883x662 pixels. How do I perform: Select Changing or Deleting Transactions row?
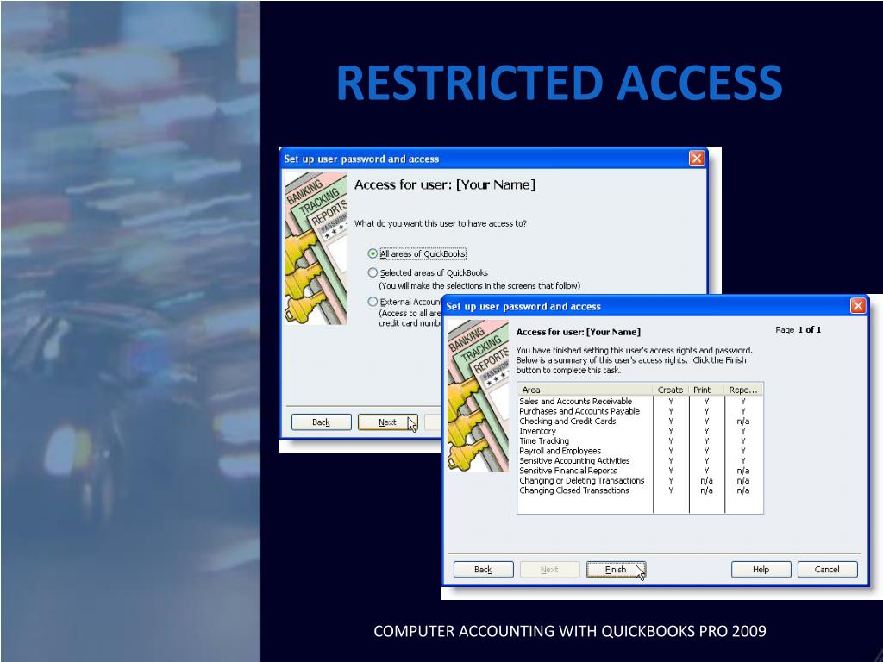pyautogui.click(x=641, y=480)
